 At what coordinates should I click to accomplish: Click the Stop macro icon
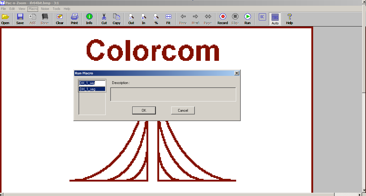click(x=235, y=19)
